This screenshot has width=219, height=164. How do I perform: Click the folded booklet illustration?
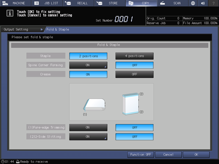point(94,105)
